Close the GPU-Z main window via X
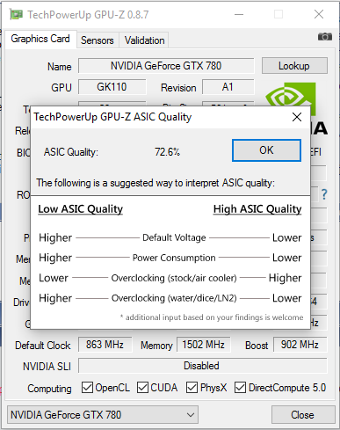This screenshot has height=430, width=340. tap(319, 14)
